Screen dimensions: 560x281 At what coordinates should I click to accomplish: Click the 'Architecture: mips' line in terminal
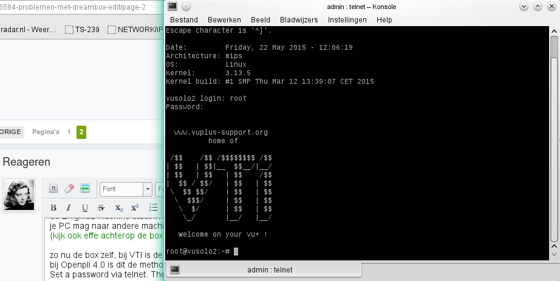pyautogui.click(x=204, y=56)
